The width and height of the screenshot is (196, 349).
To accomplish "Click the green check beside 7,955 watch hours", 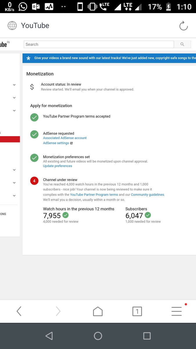I will tap(66, 215).
